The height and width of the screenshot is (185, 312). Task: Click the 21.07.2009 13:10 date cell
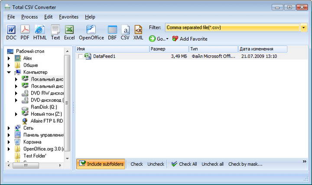259,56
